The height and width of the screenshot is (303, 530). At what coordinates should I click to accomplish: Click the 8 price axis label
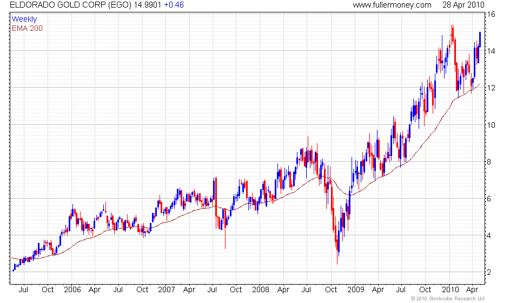tap(489, 162)
